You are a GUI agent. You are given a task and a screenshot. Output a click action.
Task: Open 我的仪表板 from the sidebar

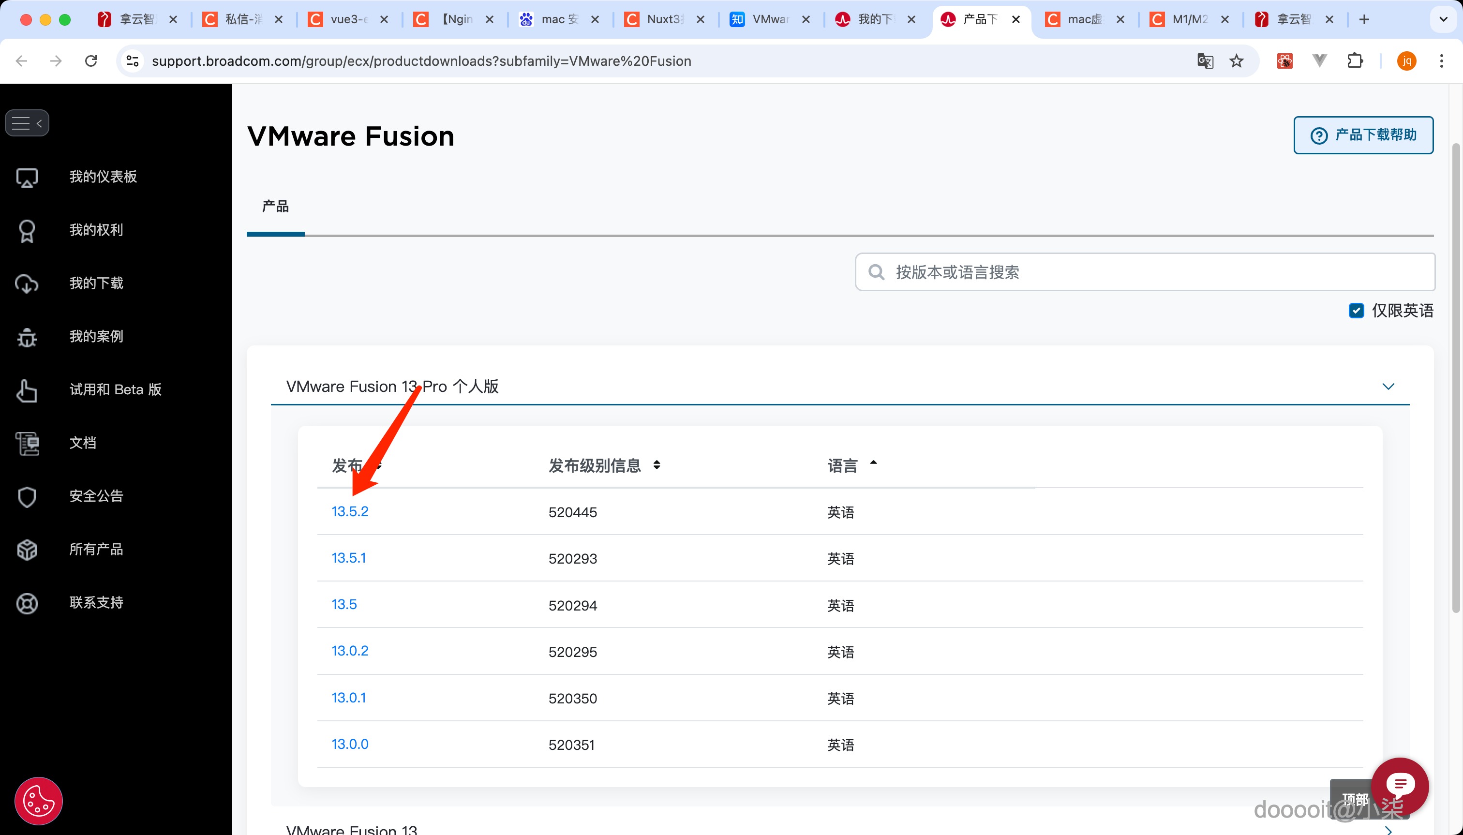coord(102,177)
